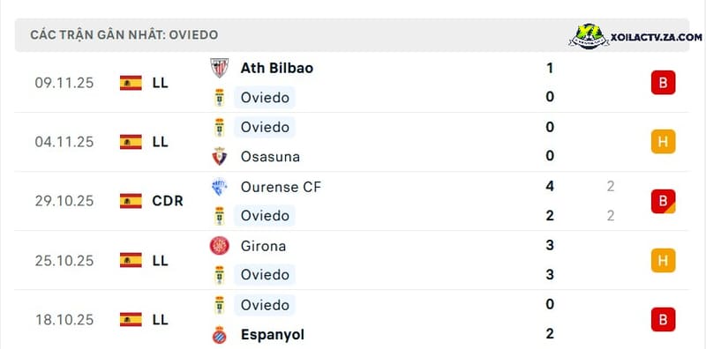Click the 25.10.25 match date

[x=64, y=260]
